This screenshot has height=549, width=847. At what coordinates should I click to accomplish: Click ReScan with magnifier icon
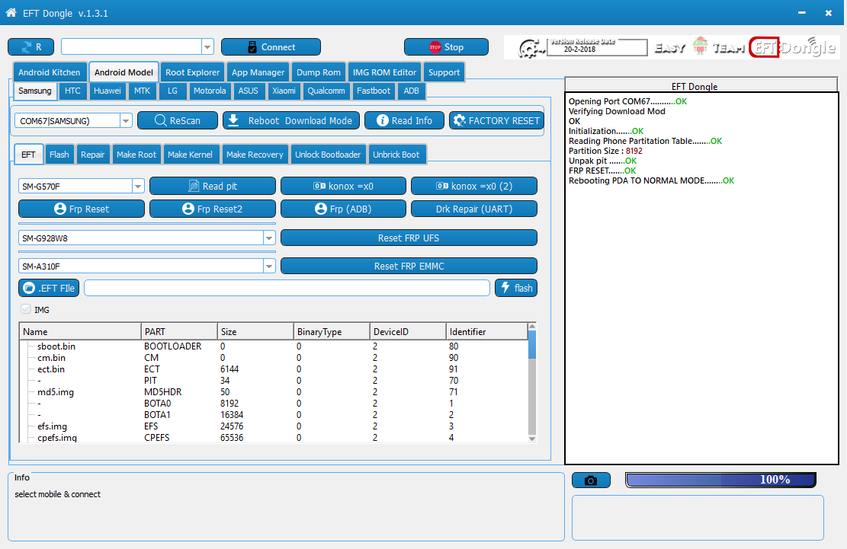[178, 120]
